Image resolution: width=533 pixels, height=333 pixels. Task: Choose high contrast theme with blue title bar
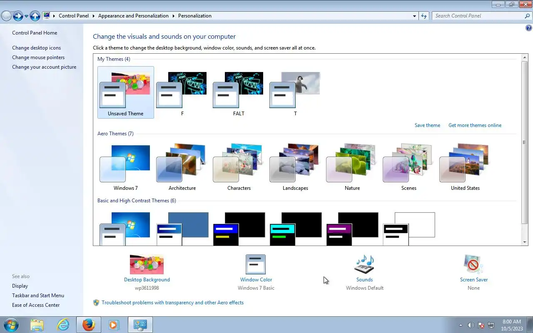(x=239, y=229)
